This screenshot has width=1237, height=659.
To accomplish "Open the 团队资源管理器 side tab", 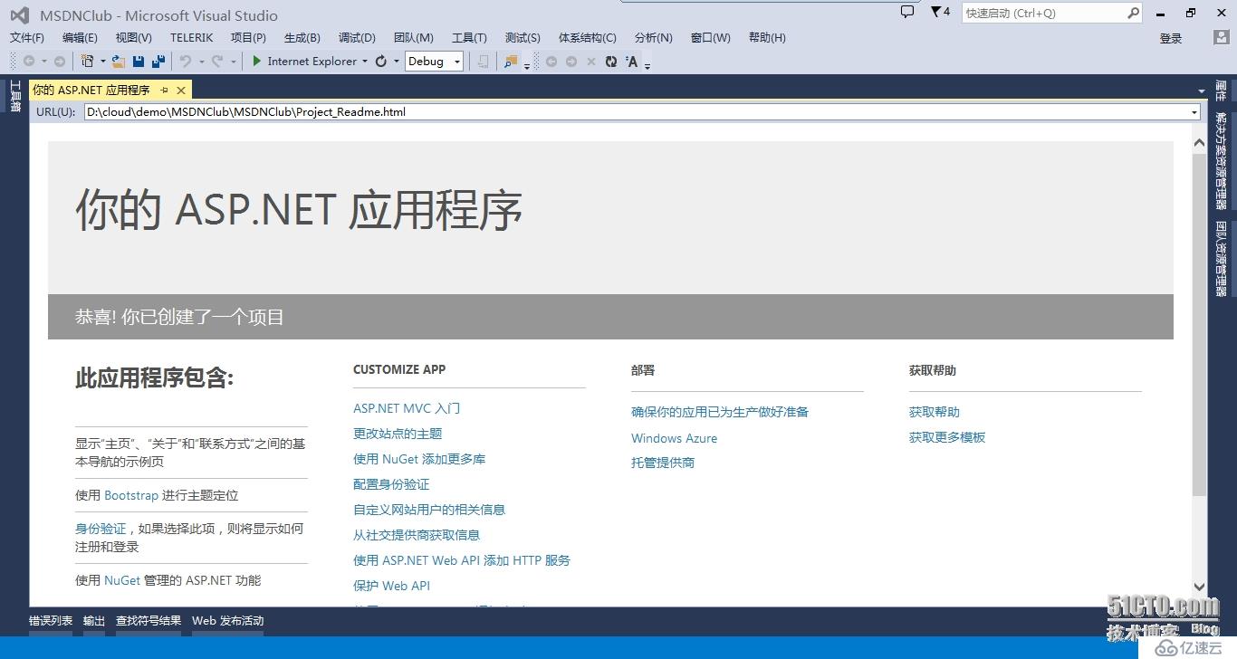I will (1221, 259).
